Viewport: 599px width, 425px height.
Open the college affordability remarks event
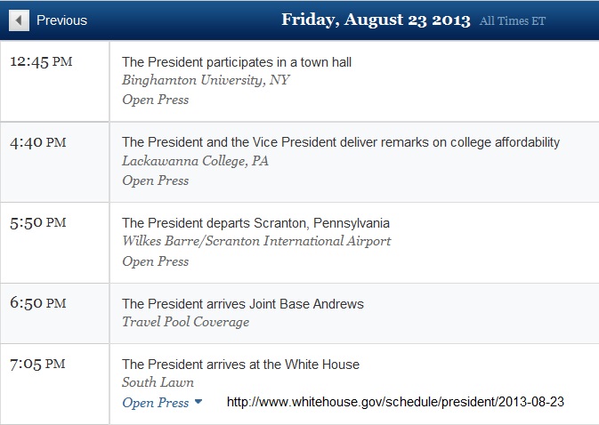pyautogui.click(x=341, y=142)
